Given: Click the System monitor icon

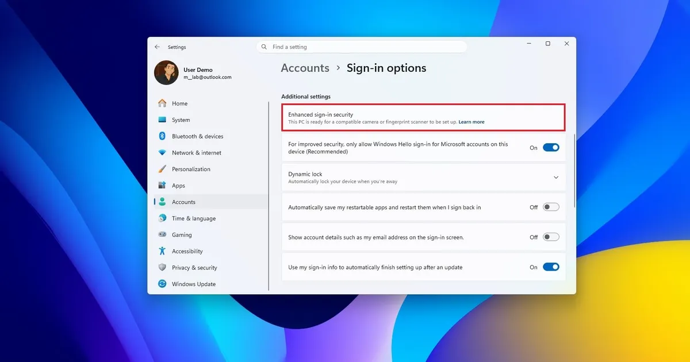Looking at the screenshot, I should tap(162, 120).
